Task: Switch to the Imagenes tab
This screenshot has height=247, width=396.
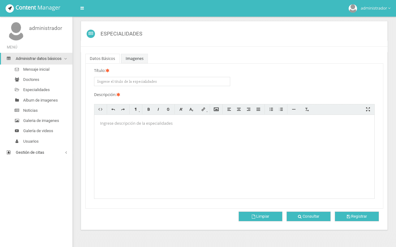Action: click(x=134, y=59)
